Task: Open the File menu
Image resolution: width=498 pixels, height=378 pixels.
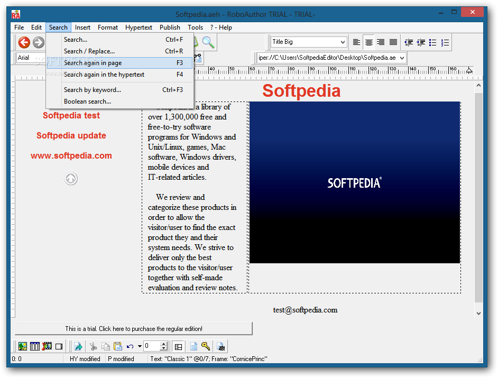Action: point(19,27)
